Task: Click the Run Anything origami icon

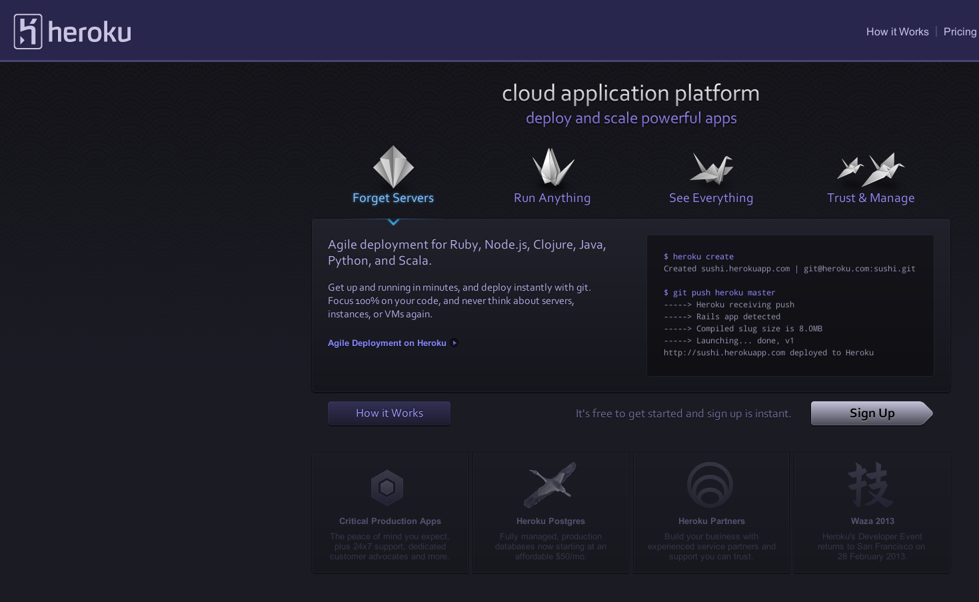Action: 552,167
